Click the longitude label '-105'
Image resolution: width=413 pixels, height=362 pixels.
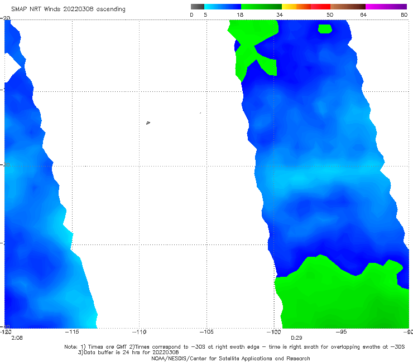tap(206, 332)
